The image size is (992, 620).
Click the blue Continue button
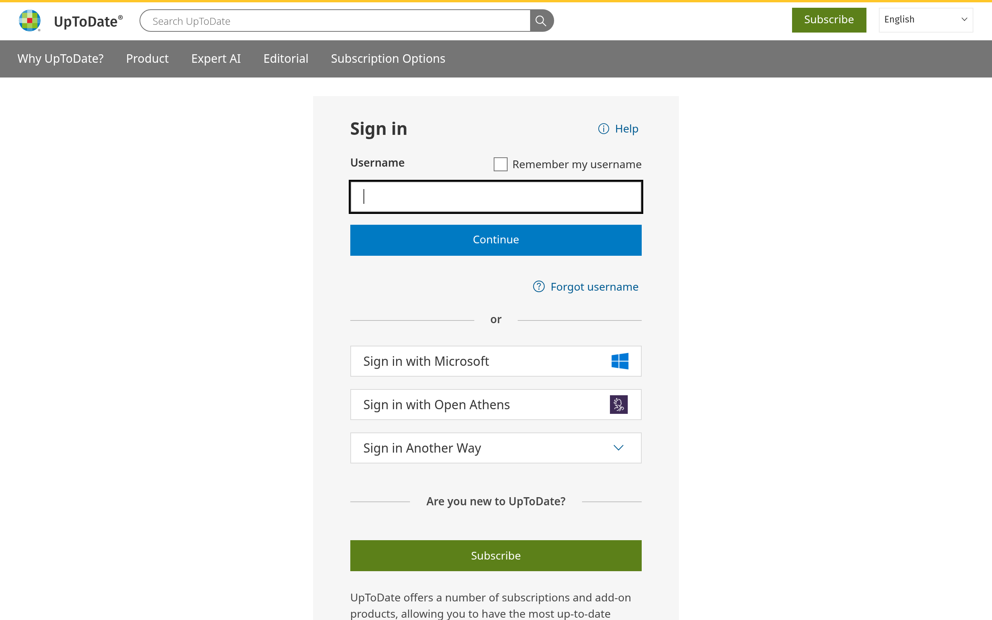(x=496, y=240)
